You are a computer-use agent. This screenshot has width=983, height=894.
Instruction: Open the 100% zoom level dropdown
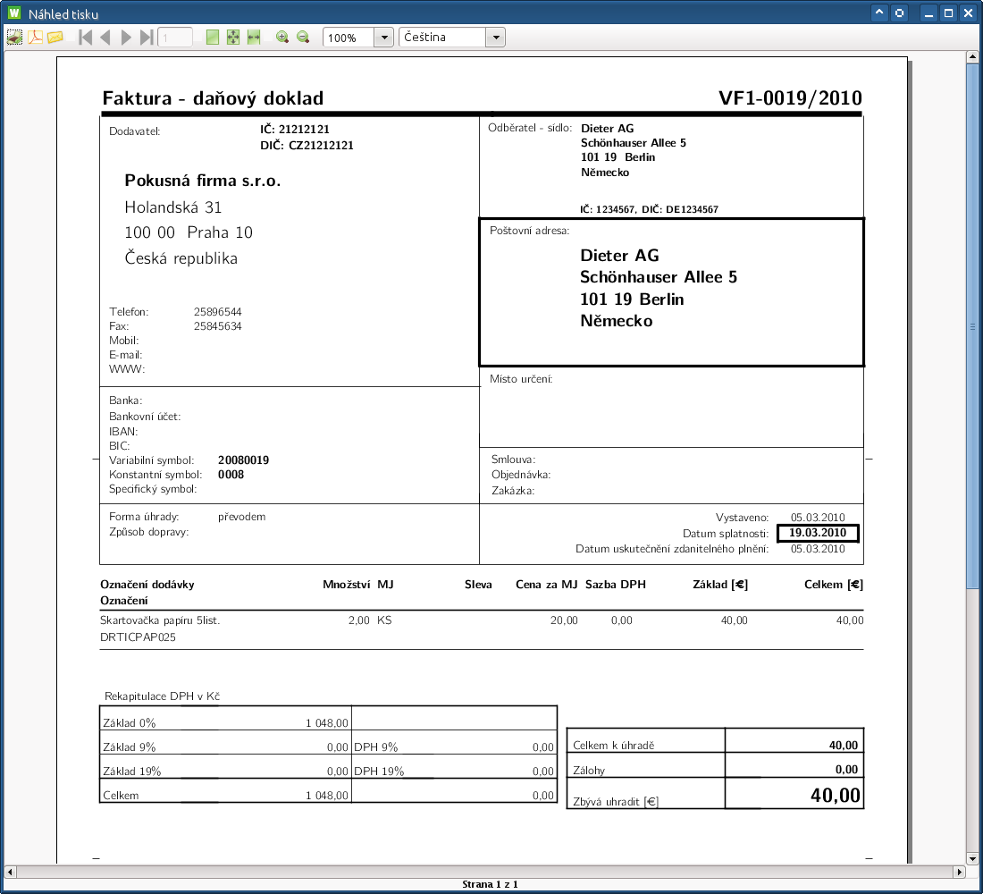[x=384, y=38]
